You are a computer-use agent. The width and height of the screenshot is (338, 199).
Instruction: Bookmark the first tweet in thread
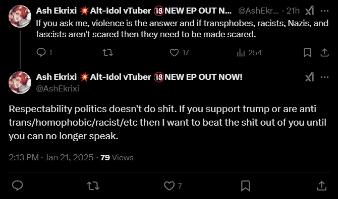[307, 53]
